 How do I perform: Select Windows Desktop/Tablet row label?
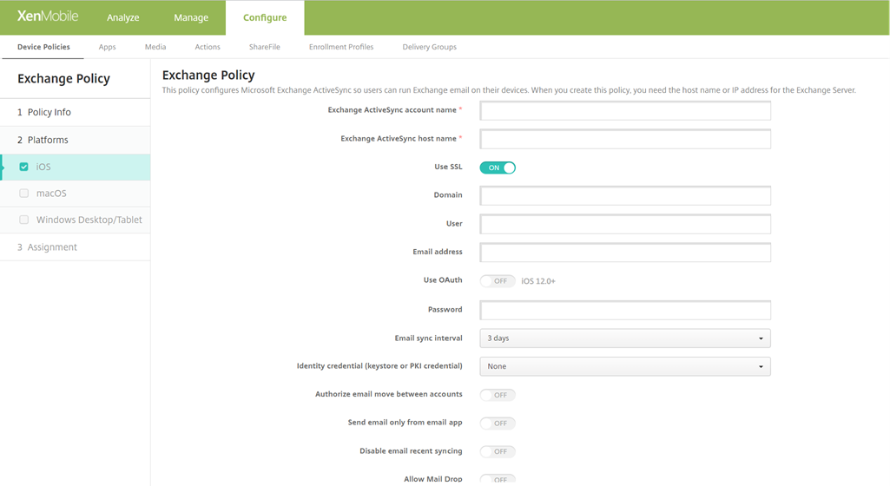89,220
